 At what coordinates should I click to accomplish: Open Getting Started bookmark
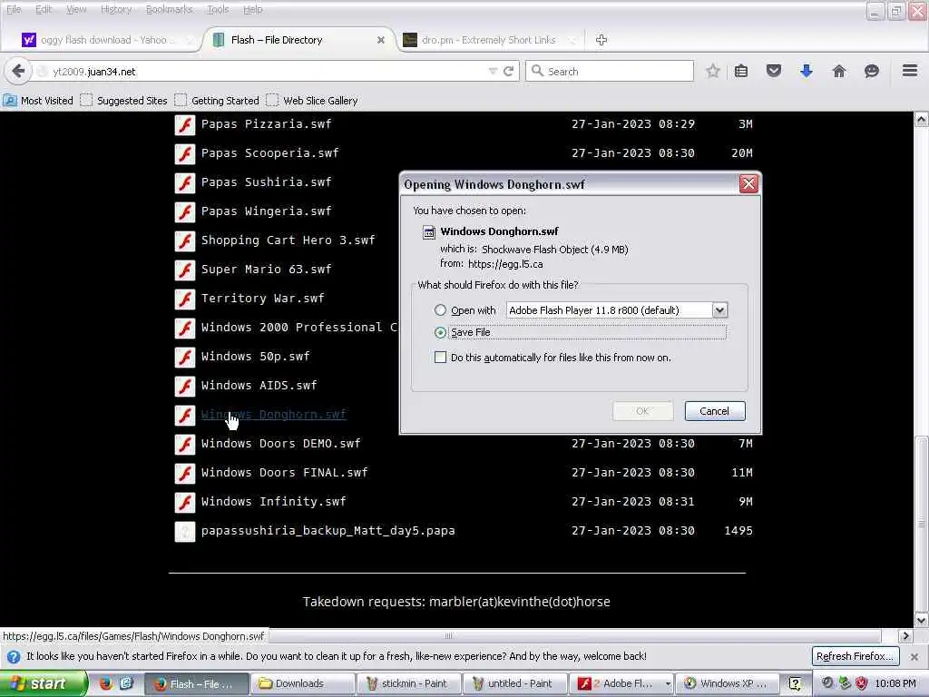tap(218, 100)
